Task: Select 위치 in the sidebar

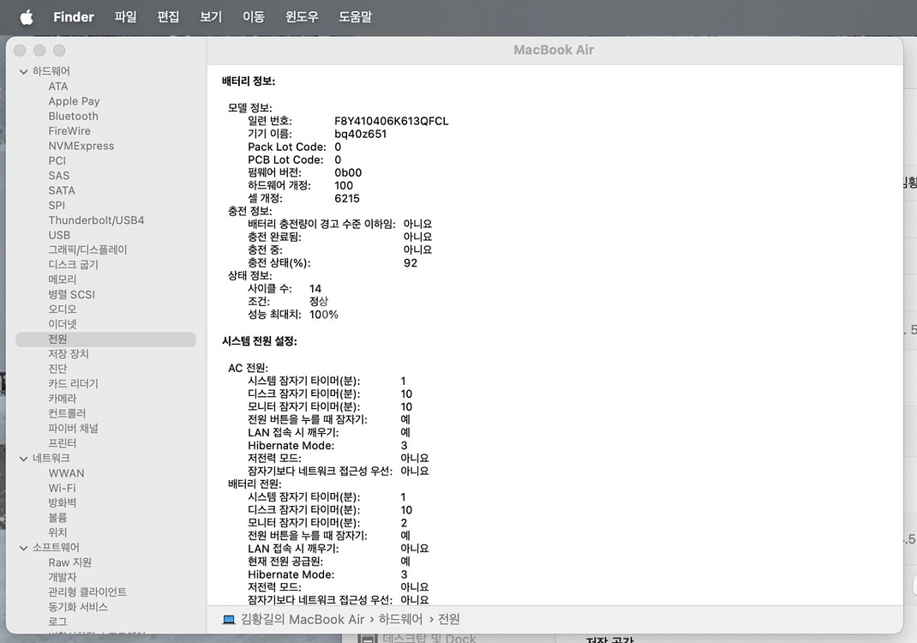Action: [57, 532]
